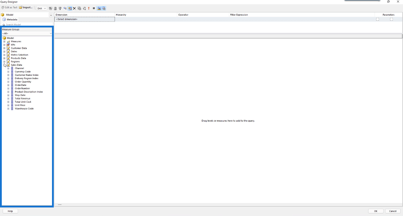The width and height of the screenshot is (403, 216).
Task: Click the black square Cancel Query icon
Action: point(94,8)
